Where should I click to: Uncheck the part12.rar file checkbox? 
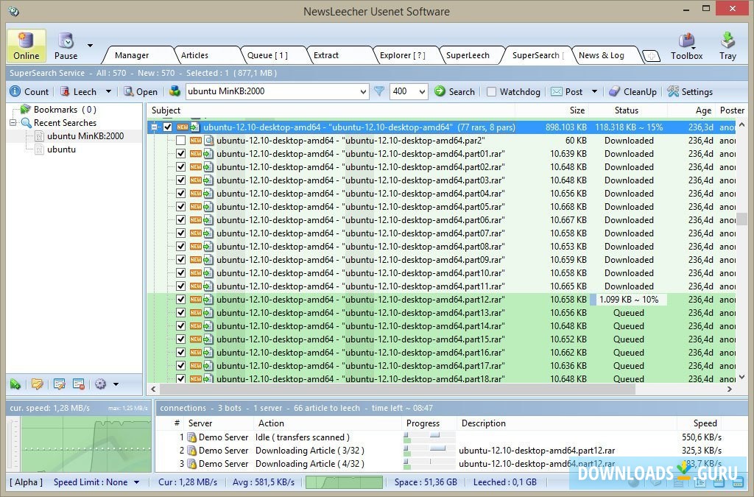180,300
